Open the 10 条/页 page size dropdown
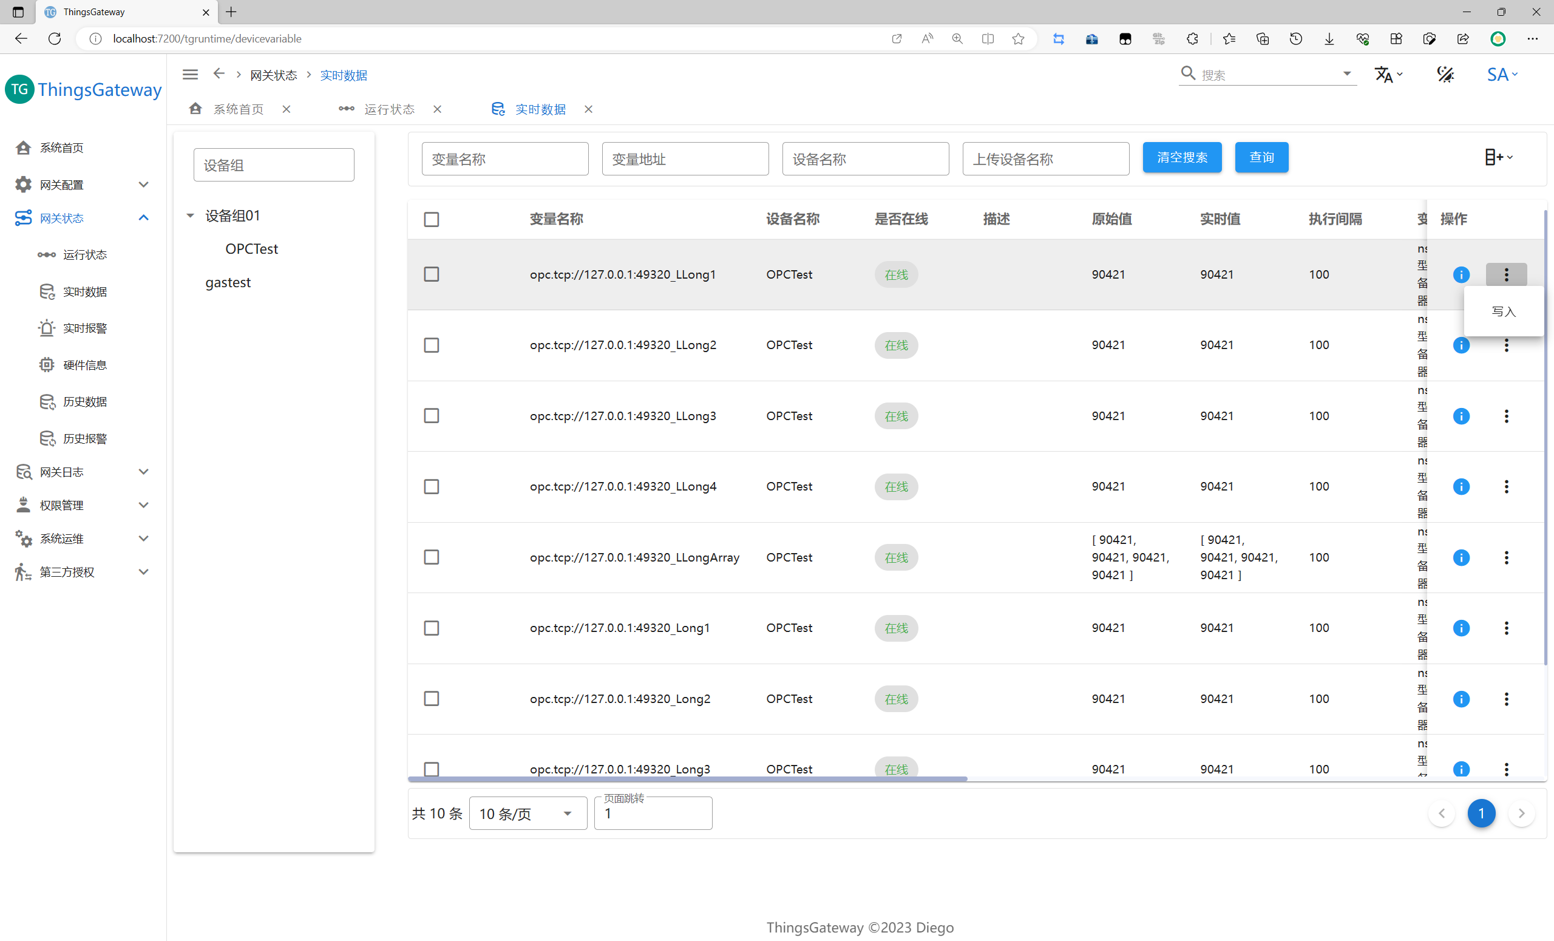Viewport: 1554px width, 941px height. (x=528, y=814)
